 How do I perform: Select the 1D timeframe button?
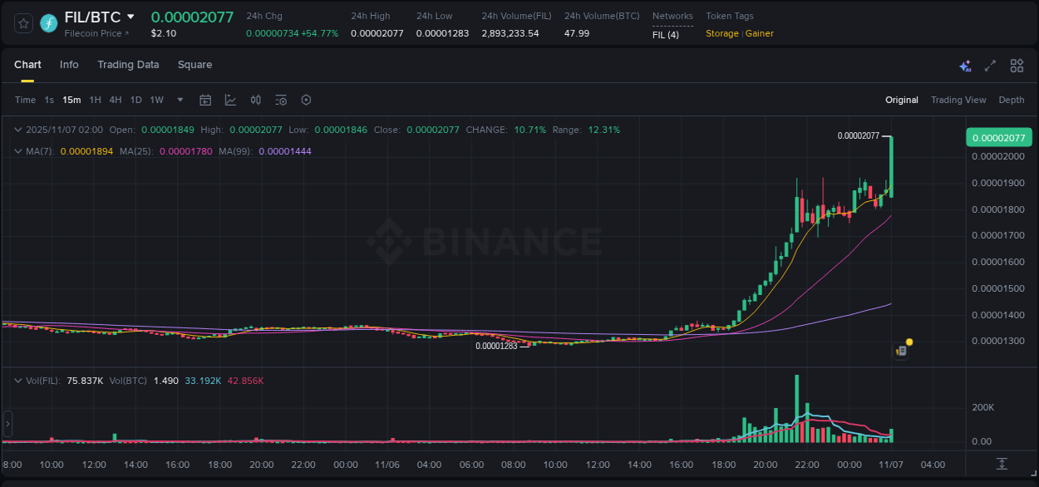tap(135, 99)
